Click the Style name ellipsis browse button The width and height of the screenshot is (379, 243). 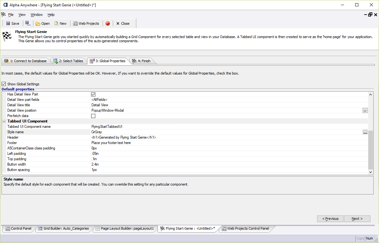point(365,132)
